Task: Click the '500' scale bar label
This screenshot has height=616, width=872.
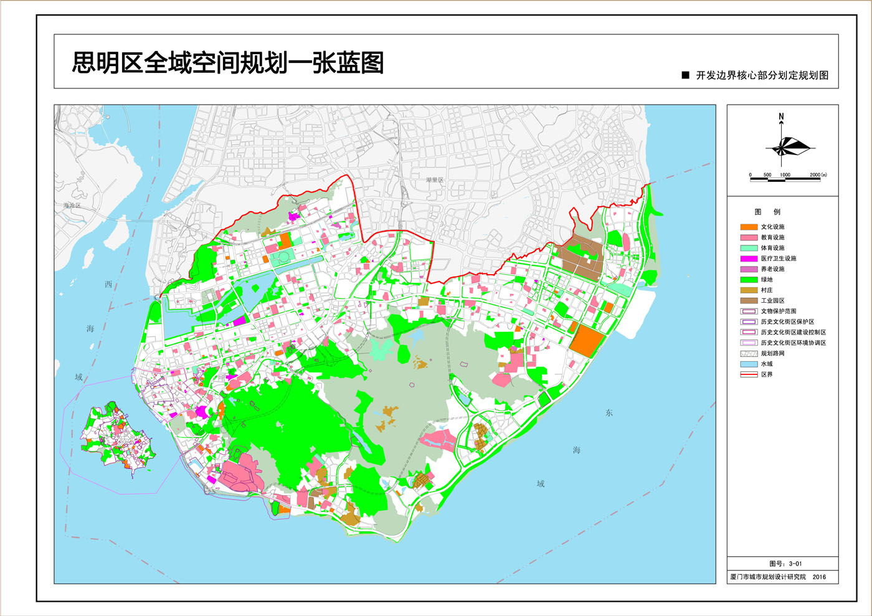Action: click(x=767, y=175)
